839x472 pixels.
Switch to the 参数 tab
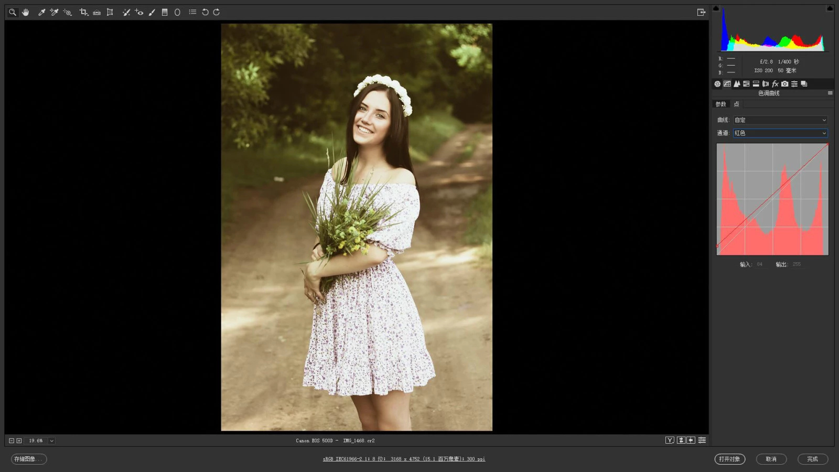tap(721, 104)
